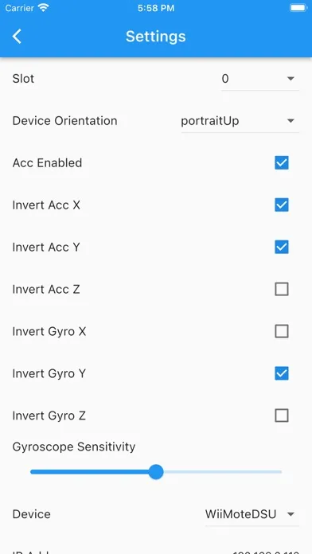Click the right end of sensitivity slider track
Image resolution: width=312 pixels, height=554 pixels.
click(x=279, y=472)
